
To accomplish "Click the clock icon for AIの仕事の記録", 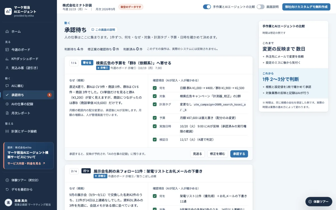I will point(7,104).
